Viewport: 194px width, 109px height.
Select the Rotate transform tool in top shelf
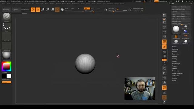pyautogui.click(x=52, y=9)
